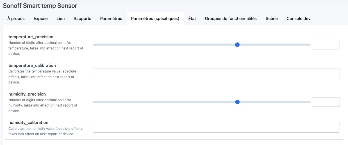Click 'Number of digits' description for humidity
The width and height of the screenshot is (348, 145).
(43, 105)
